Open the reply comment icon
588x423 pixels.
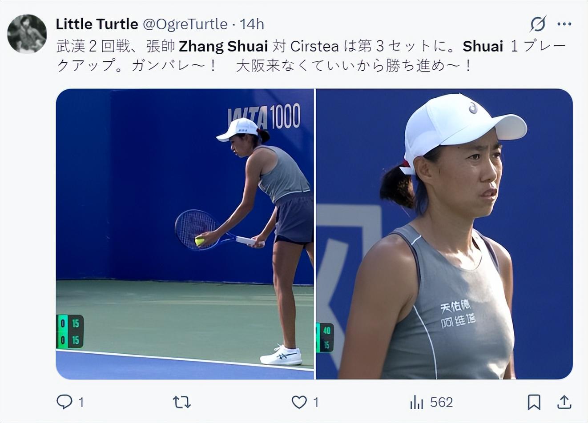pos(64,402)
